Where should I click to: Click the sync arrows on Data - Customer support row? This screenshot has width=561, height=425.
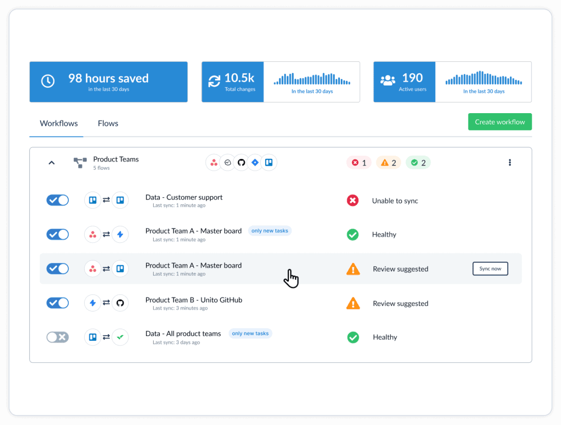(107, 200)
